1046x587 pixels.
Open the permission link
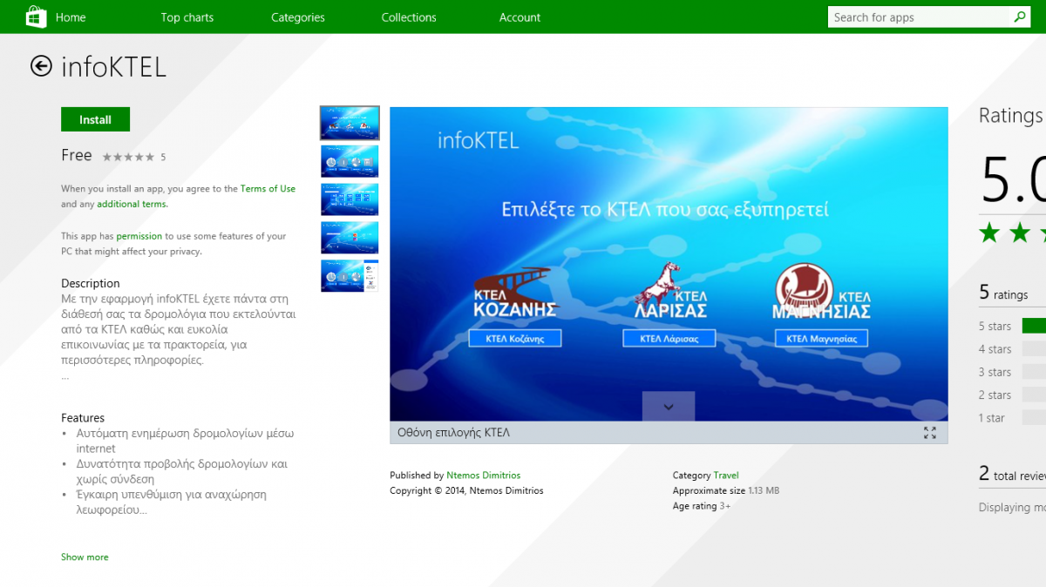[x=139, y=236]
